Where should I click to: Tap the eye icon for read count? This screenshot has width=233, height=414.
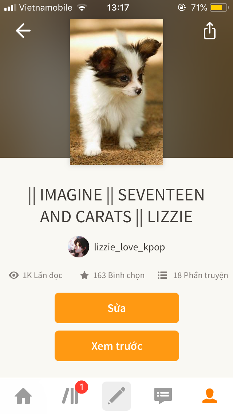pos(14,276)
